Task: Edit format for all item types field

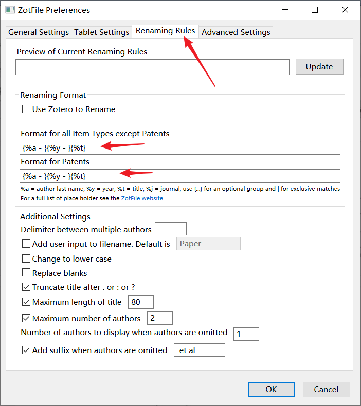Action: click(x=180, y=148)
